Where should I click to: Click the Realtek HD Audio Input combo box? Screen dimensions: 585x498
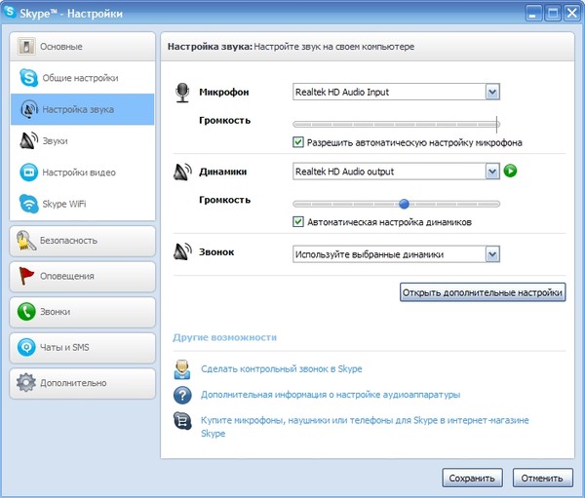[396, 92]
